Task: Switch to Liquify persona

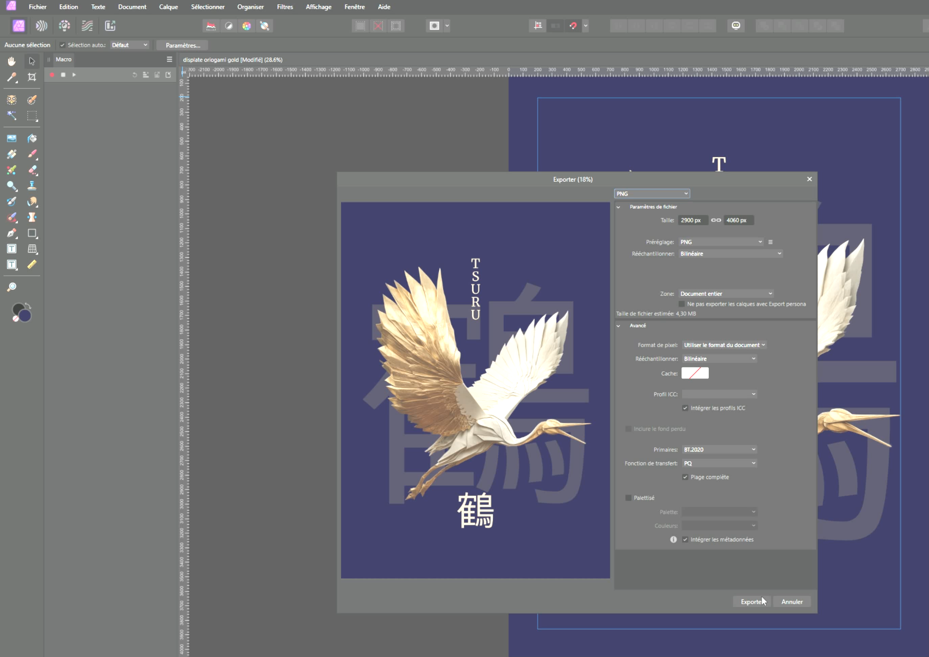Action: click(x=41, y=26)
